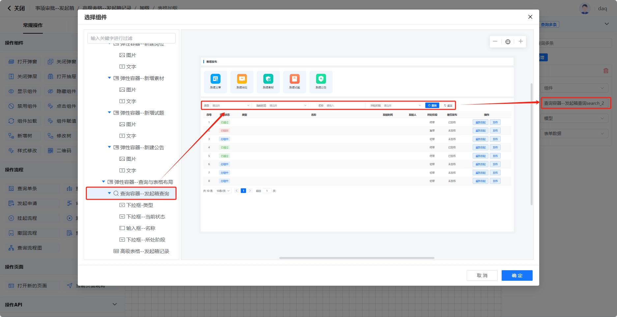Click the 组件加载 operation icon
The image size is (617, 317).
[x=11, y=121]
